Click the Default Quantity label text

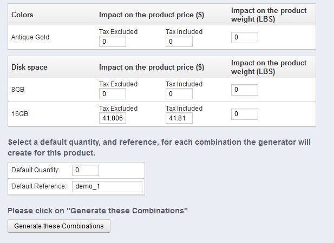[x=35, y=171]
